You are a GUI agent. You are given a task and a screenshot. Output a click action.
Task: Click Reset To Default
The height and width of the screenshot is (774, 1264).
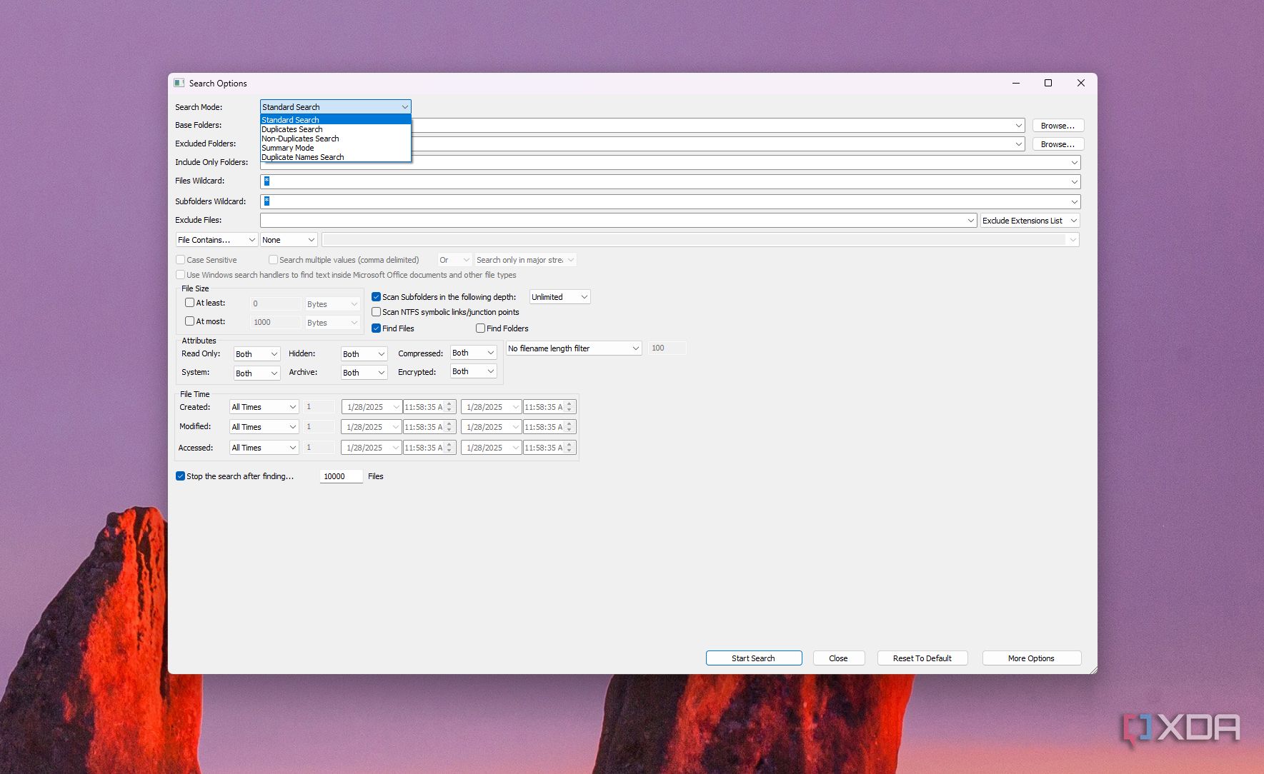pyautogui.click(x=922, y=658)
